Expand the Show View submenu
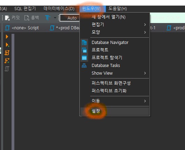 [x=115, y=73]
